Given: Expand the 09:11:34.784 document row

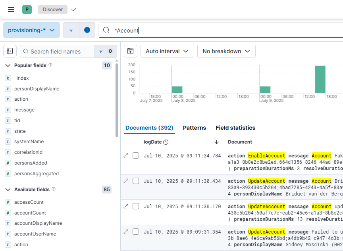Looking at the screenshot, I should (x=126, y=155).
